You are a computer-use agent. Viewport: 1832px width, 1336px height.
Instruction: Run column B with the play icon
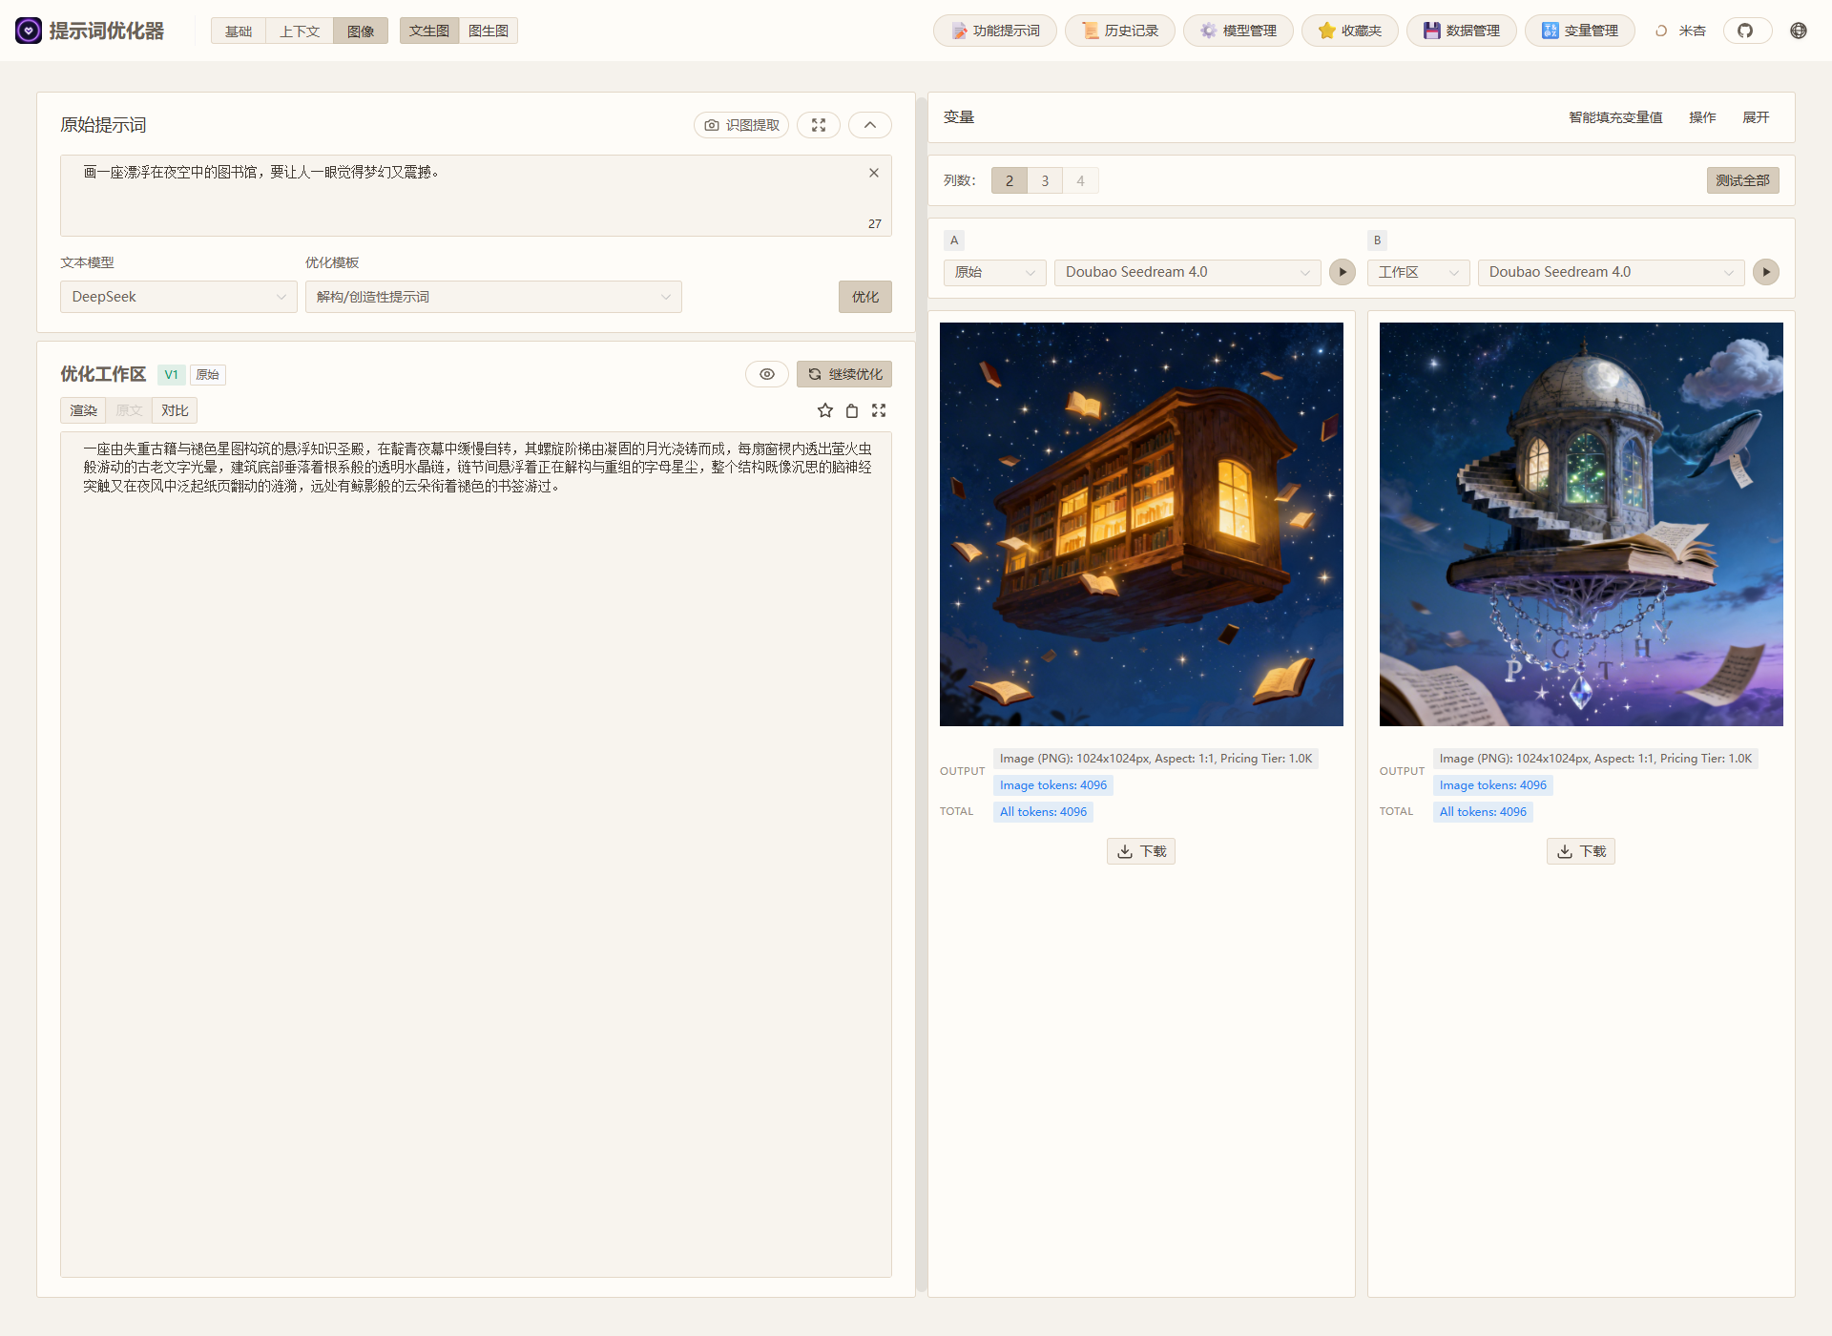pos(1765,272)
